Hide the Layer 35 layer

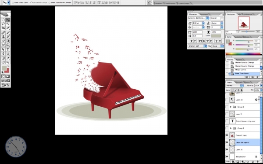pyautogui.click(x=227, y=149)
